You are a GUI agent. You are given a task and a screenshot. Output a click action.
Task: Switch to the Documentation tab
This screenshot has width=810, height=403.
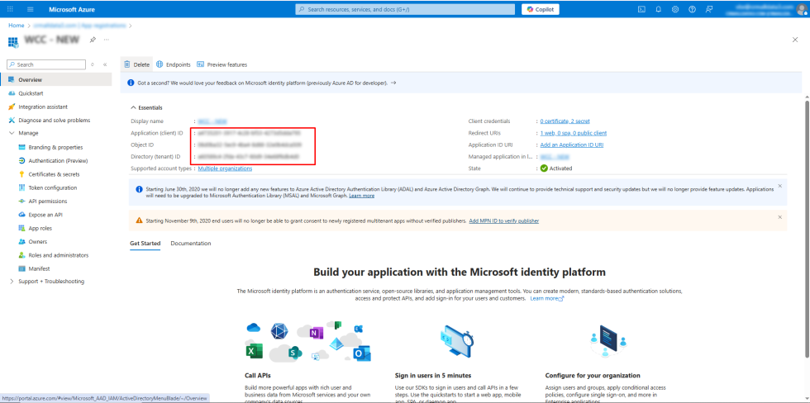click(190, 244)
